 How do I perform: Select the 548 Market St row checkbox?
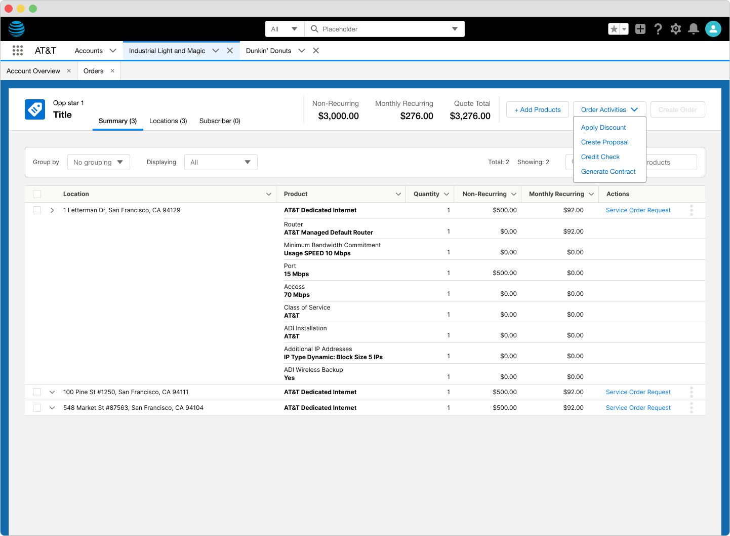point(37,408)
